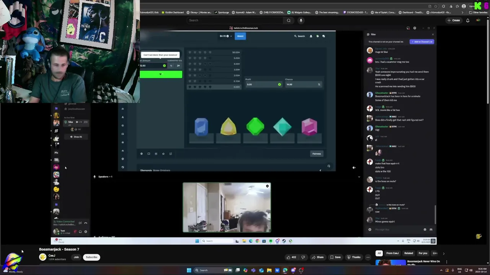Show more filter chips with the arrow
The width and height of the screenshot is (490, 275).
444,253
